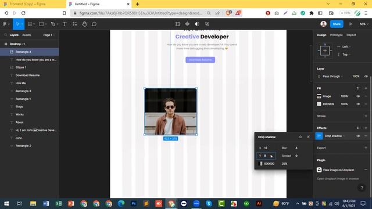
Task: Switch to the Inspect tab
Action: click(x=351, y=35)
